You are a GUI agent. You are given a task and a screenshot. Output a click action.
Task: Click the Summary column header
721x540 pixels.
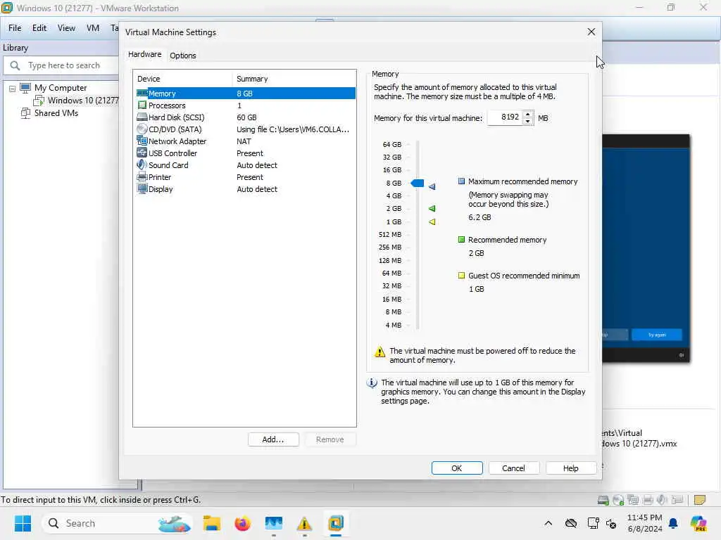(x=294, y=79)
